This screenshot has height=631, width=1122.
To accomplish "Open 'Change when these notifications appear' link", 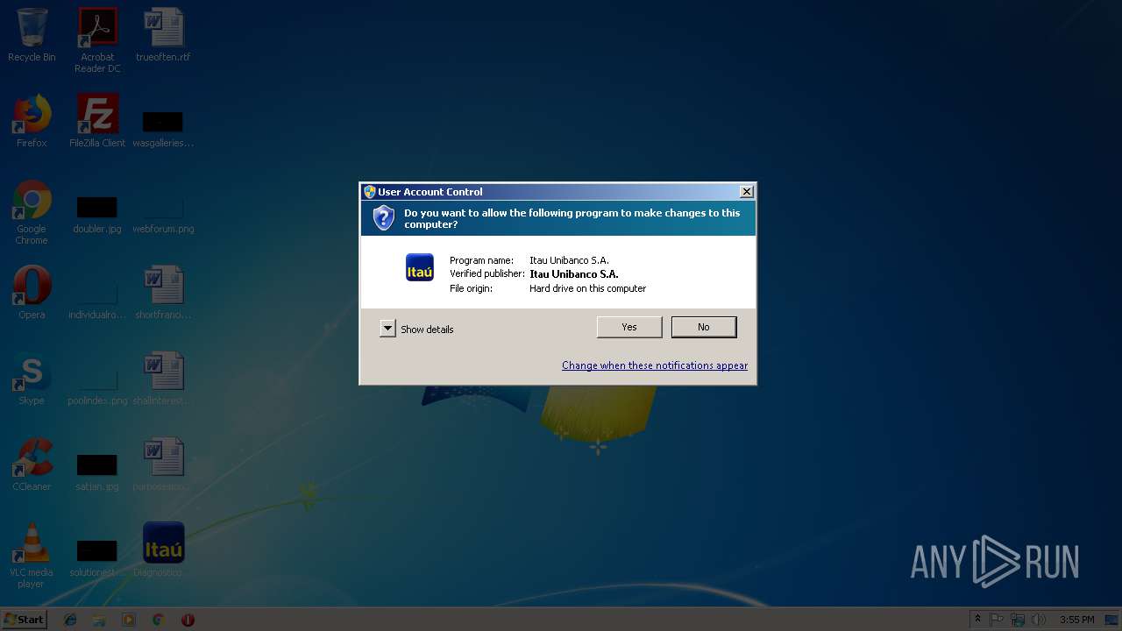I will [x=655, y=365].
